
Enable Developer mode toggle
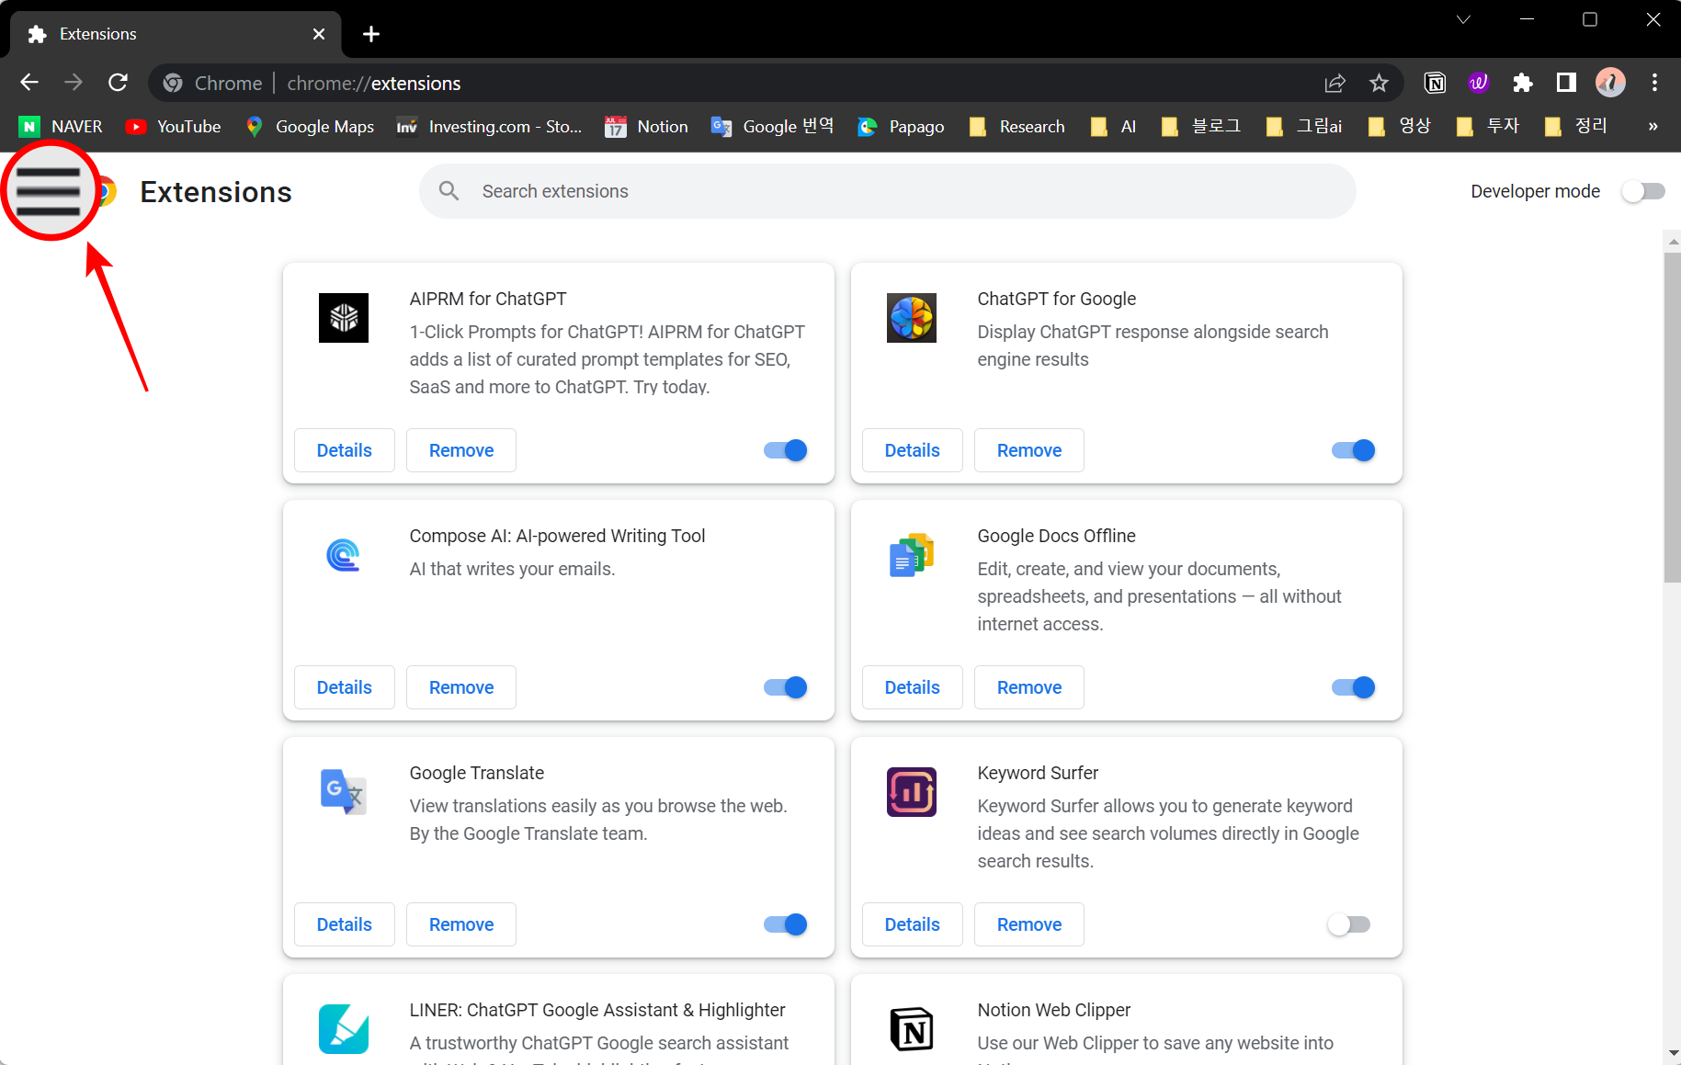click(1643, 191)
